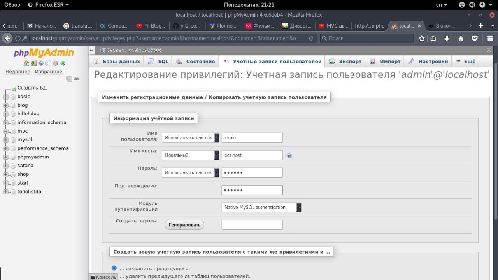Open Firefox bookmarks list icon
The height and width of the screenshot is (280, 498).
tap(433, 38)
